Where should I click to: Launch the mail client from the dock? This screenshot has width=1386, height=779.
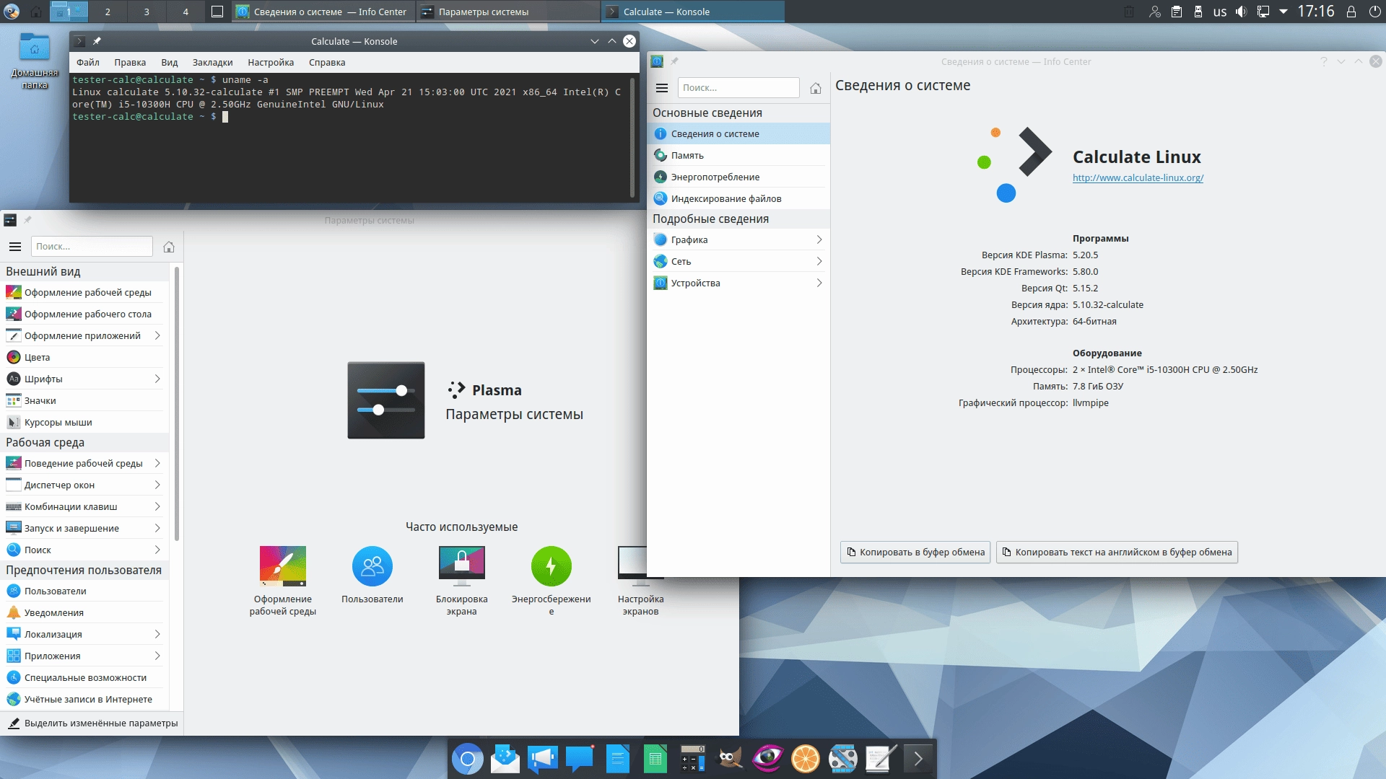[x=505, y=759]
